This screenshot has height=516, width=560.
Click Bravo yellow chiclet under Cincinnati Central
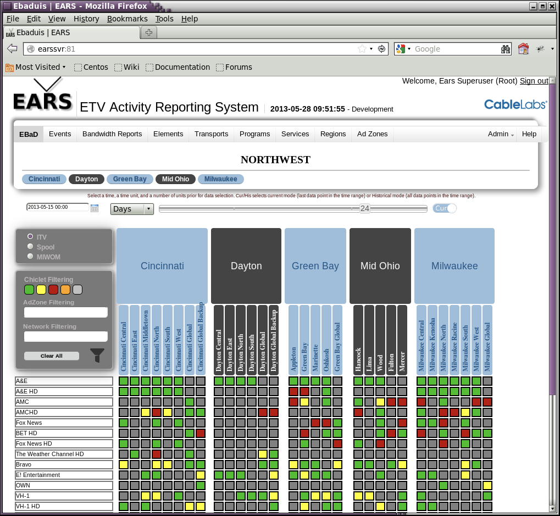[x=124, y=464]
